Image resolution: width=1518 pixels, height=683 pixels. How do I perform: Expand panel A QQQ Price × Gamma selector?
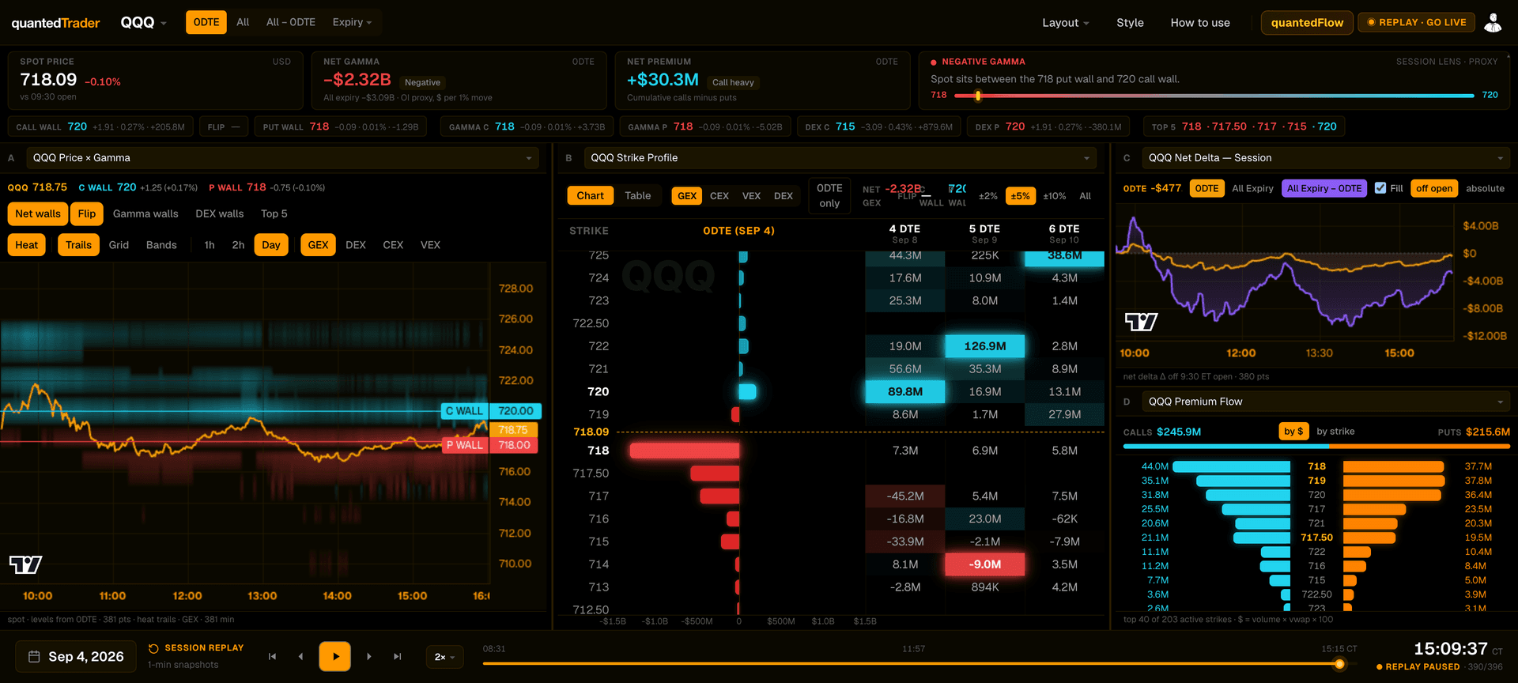282,158
